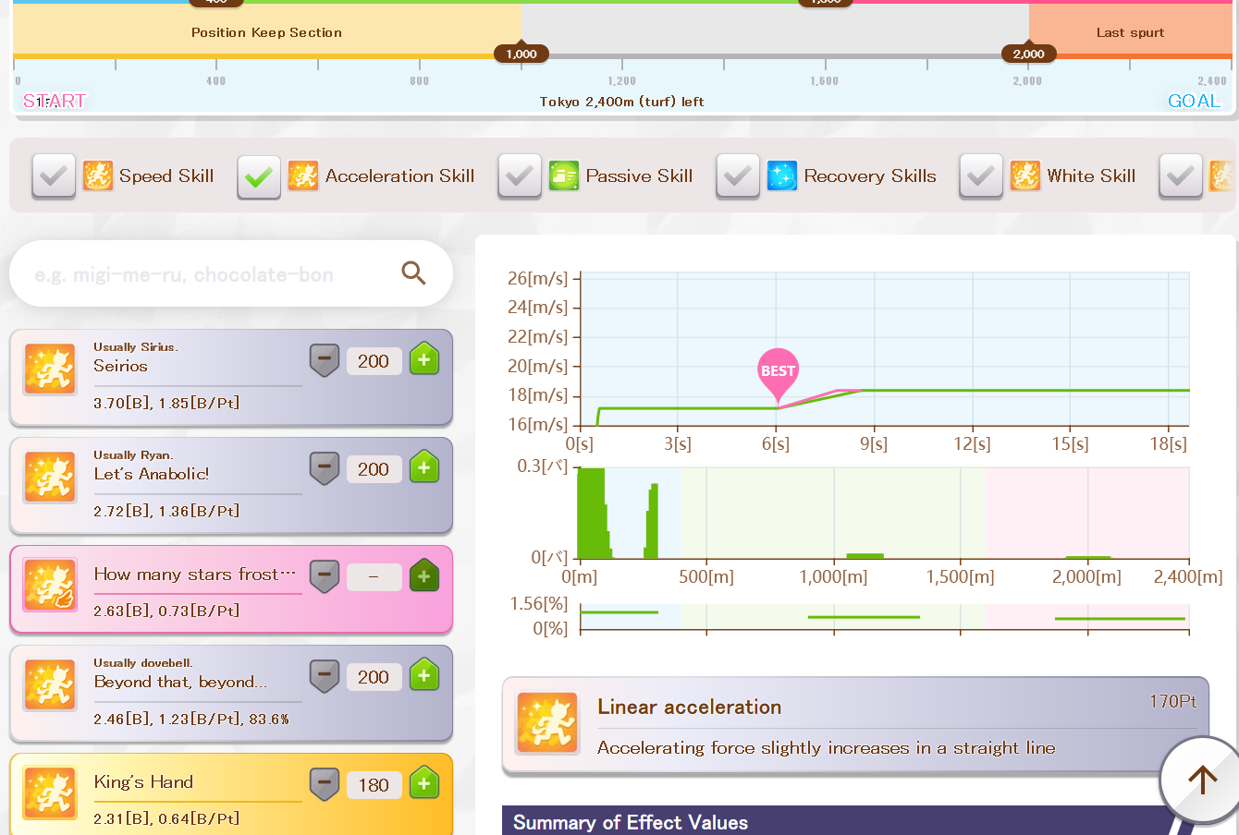Click the blue Recovery Skills icon
Viewport: 1239px width, 835px height.
[x=782, y=175]
